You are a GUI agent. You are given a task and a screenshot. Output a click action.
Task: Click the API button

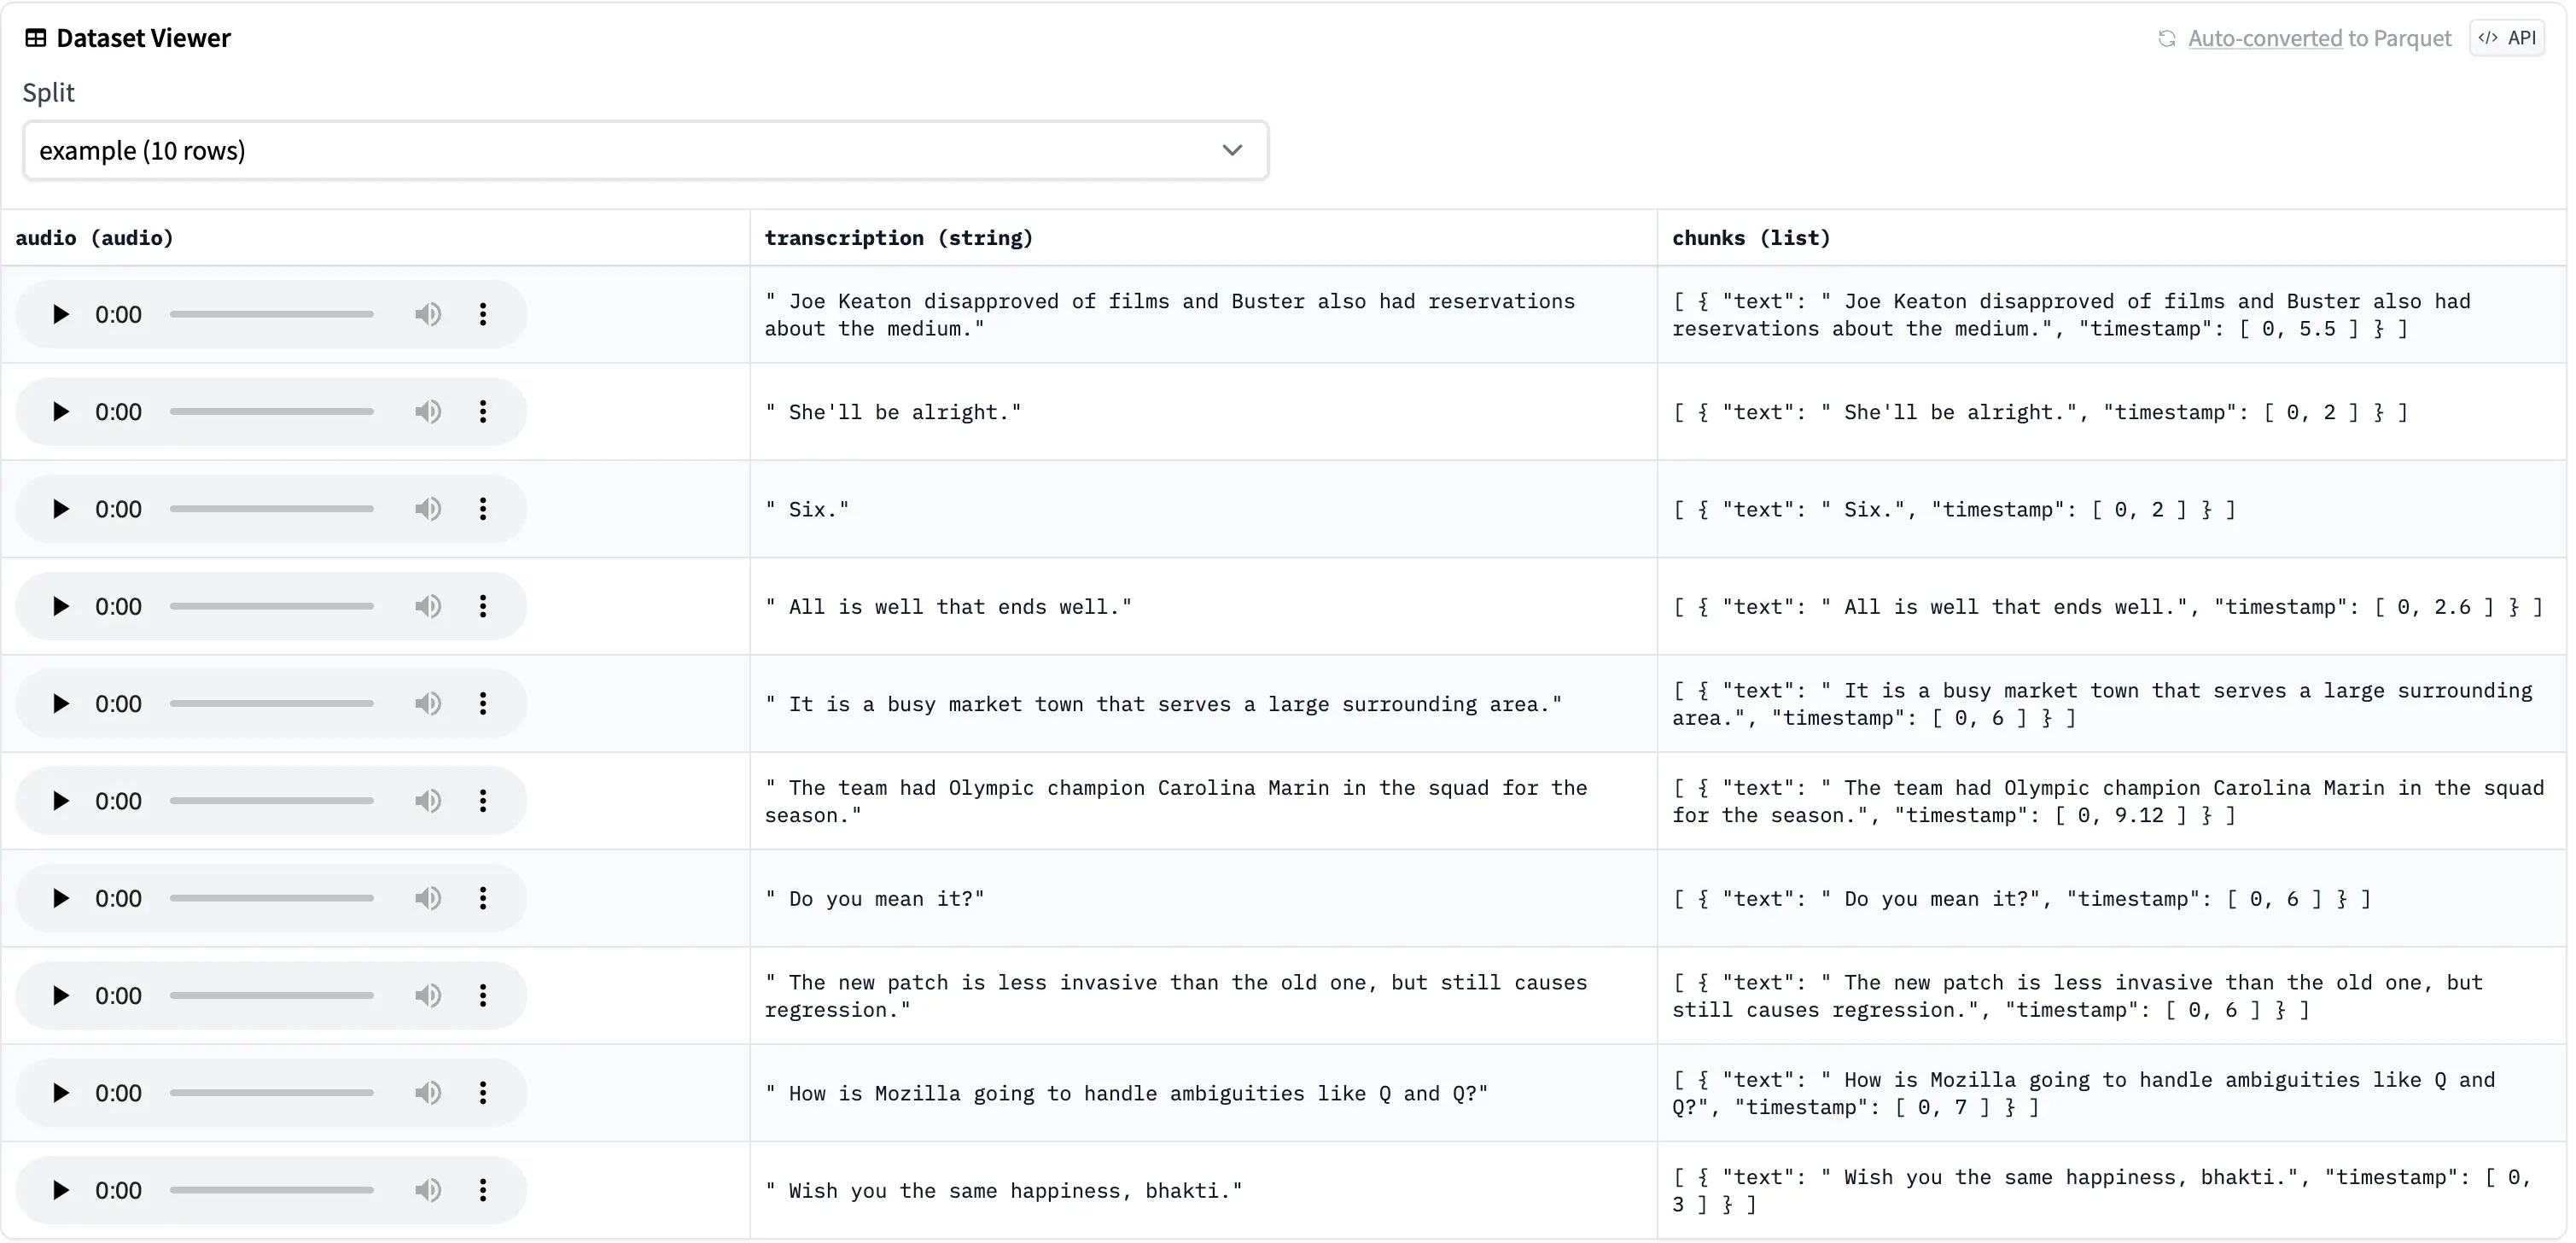[2508, 38]
